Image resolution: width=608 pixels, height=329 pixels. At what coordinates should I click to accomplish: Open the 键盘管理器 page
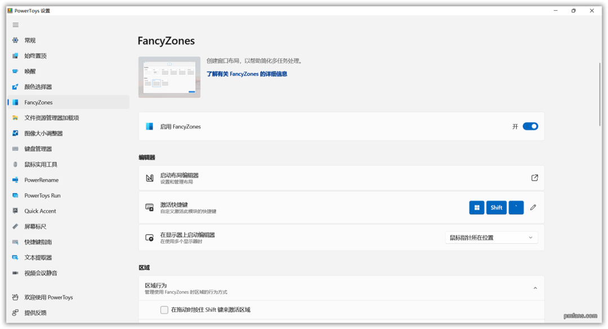tap(68, 149)
